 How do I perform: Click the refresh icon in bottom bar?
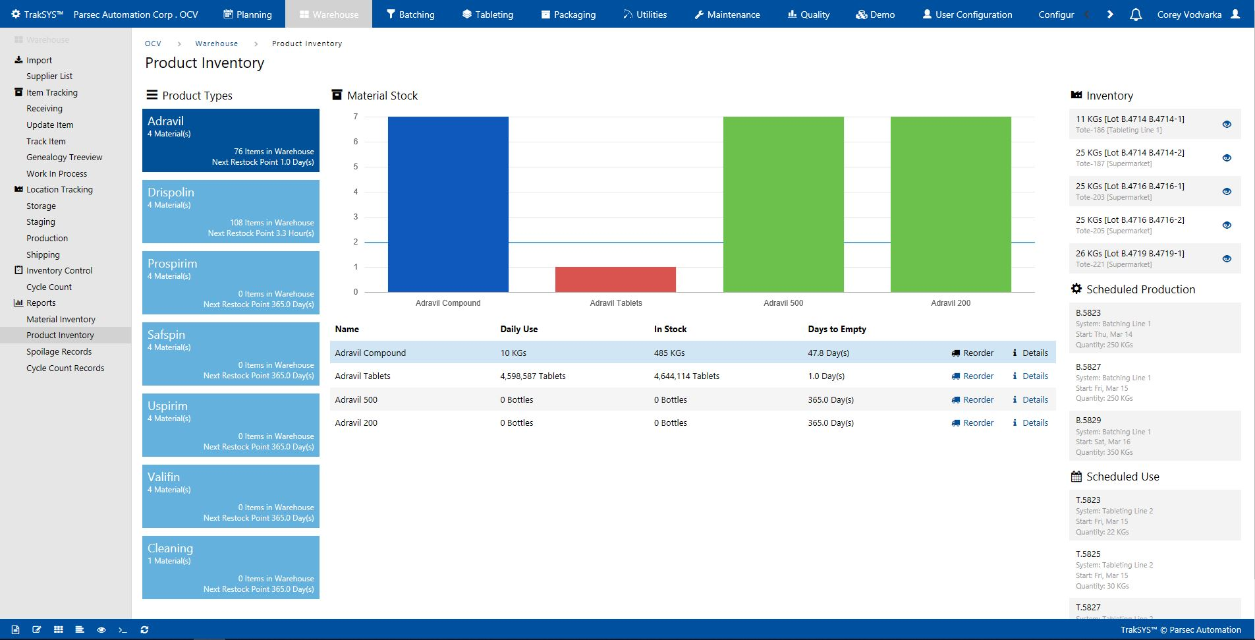(x=144, y=629)
